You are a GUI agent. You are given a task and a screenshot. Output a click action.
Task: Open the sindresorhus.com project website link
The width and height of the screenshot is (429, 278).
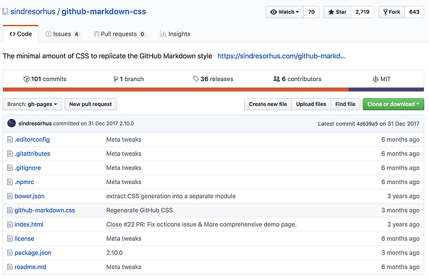click(x=281, y=56)
